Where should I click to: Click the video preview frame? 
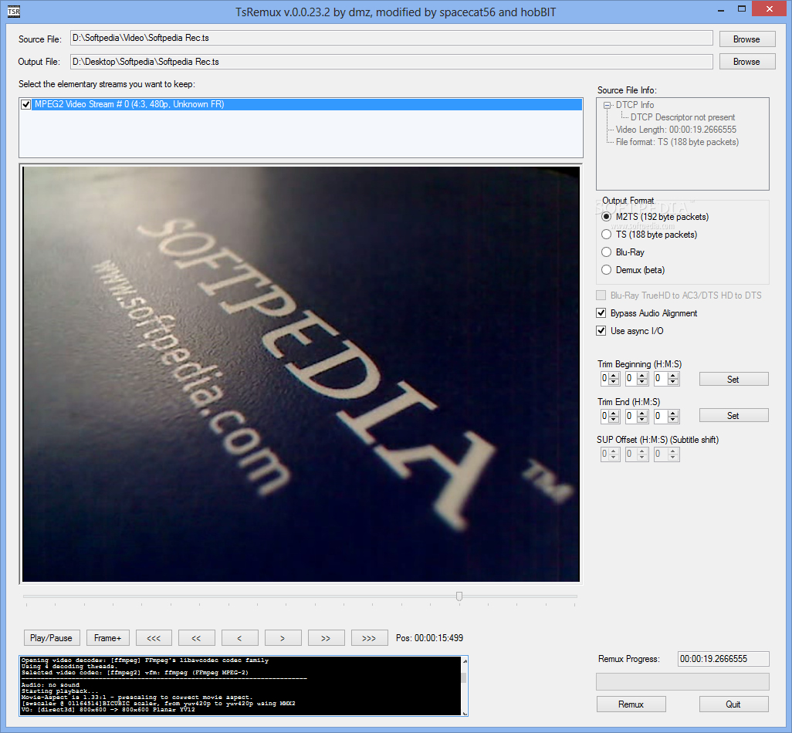[301, 374]
